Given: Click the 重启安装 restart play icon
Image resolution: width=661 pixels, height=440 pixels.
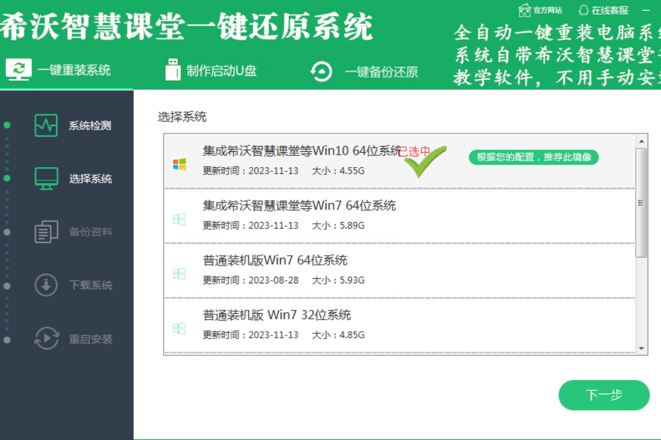Looking at the screenshot, I should tap(46, 338).
